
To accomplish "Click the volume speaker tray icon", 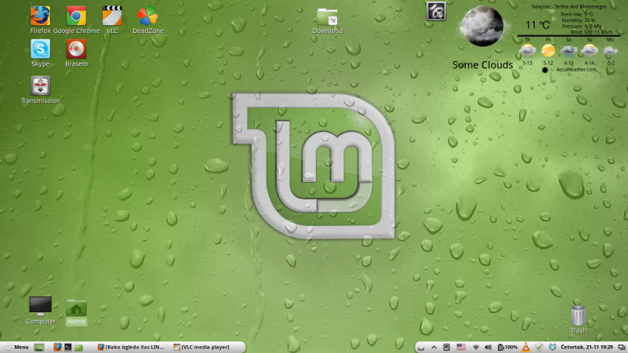I will tap(488, 348).
